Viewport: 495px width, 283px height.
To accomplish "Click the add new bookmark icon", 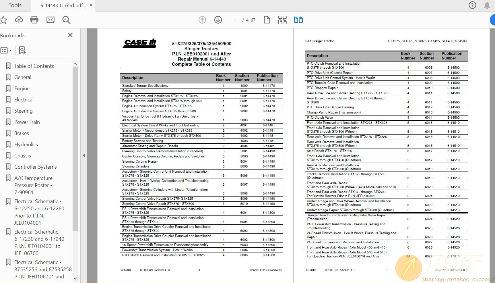I will point(22,51).
